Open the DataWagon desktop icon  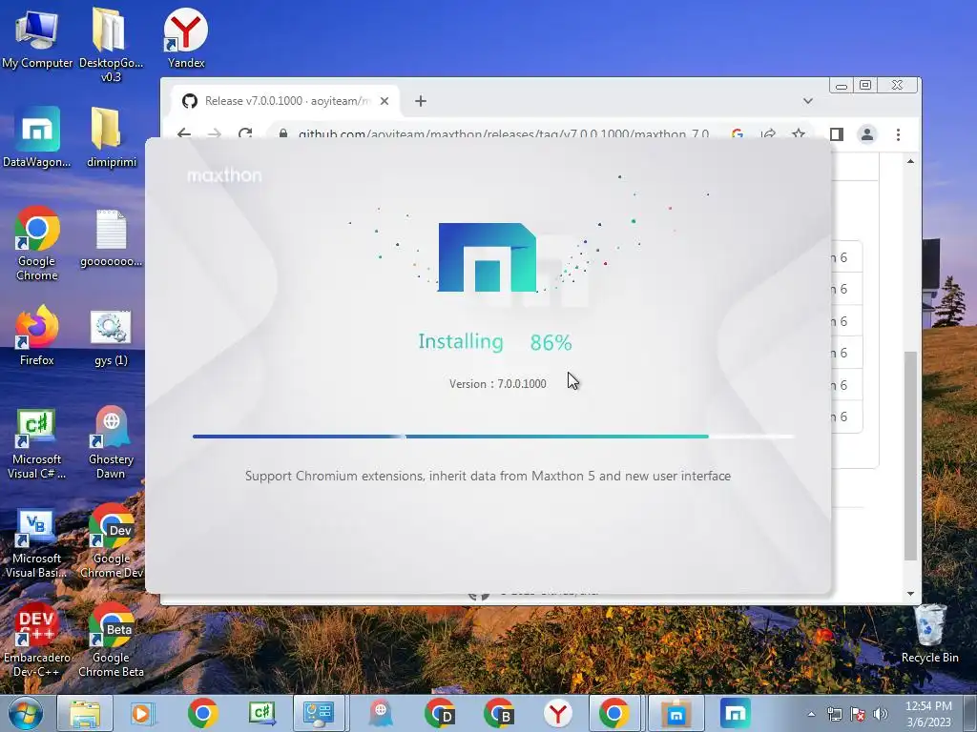(x=37, y=137)
